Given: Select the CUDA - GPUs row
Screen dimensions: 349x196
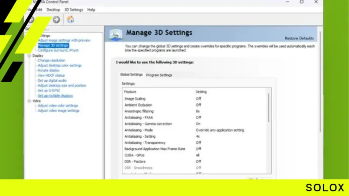Looking at the screenshot, I should coord(195,155).
